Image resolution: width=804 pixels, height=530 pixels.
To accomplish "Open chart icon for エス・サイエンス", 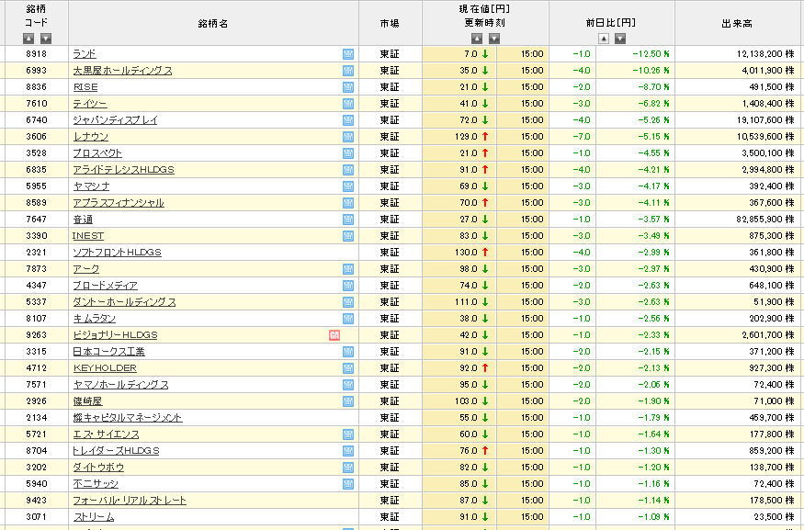I will pos(348,434).
